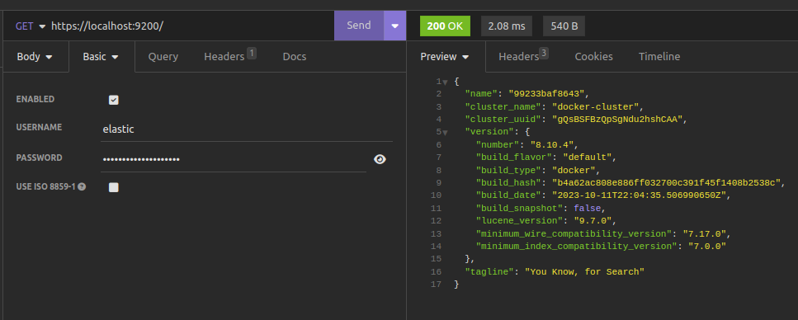Click the build_type "docker" value

pyautogui.click(x=574, y=170)
